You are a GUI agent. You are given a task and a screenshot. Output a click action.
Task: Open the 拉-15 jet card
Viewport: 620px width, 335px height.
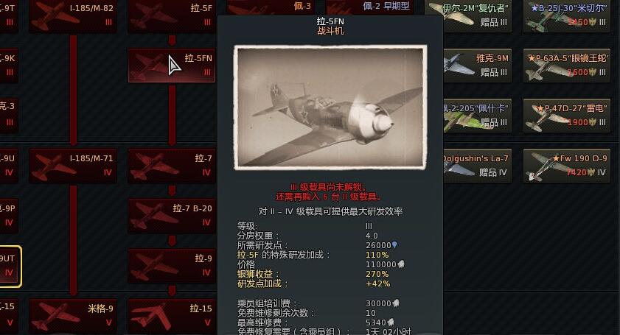click(172, 317)
